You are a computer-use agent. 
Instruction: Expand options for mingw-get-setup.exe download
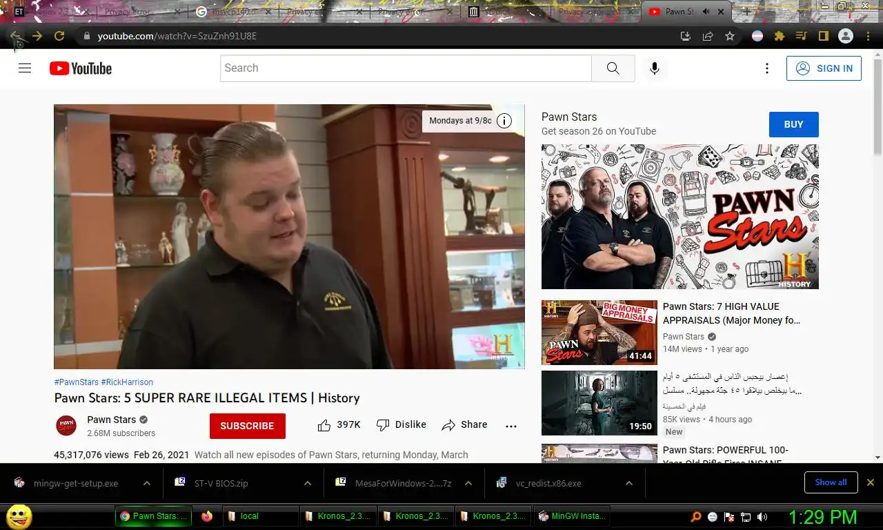(147, 484)
